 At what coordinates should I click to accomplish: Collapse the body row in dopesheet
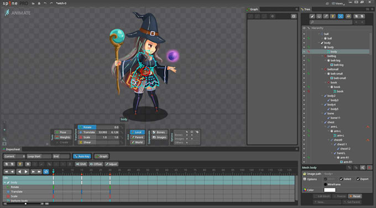(x=5, y=183)
